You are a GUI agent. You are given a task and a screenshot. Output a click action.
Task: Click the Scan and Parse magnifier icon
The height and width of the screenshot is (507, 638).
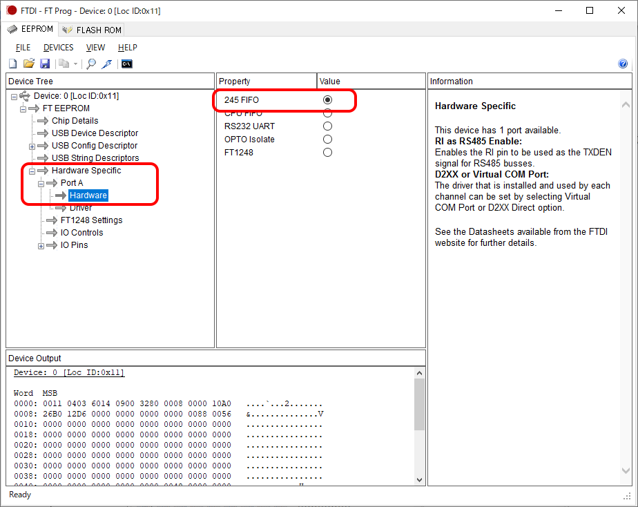[x=91, y=64]
